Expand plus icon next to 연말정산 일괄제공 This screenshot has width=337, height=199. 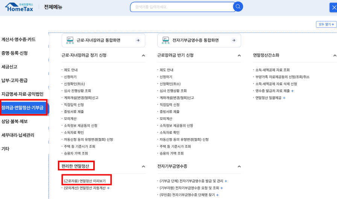coord(284,98)
